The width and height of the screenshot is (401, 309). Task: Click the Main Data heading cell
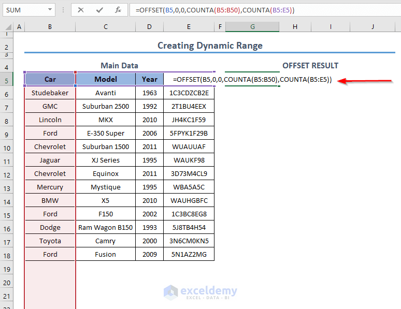coord(120,66)
